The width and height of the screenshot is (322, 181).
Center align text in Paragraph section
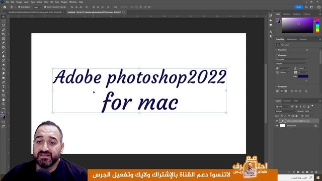tap(282, 91)
